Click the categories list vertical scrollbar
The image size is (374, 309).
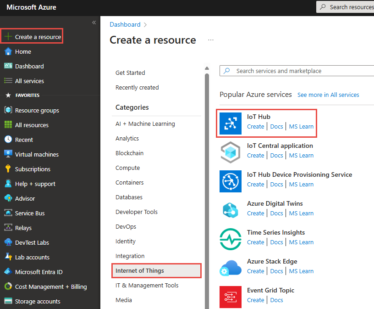207,191
